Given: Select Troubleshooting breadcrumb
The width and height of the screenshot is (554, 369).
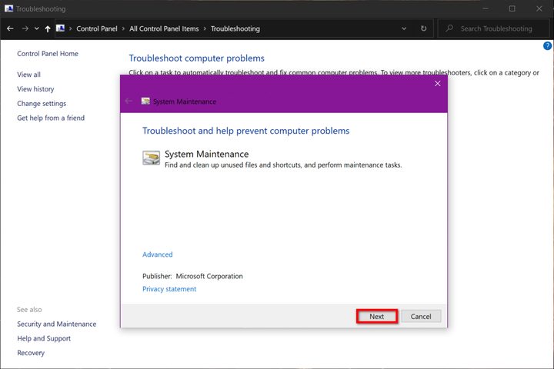Looking at the screenshot, I should (235, 28).
